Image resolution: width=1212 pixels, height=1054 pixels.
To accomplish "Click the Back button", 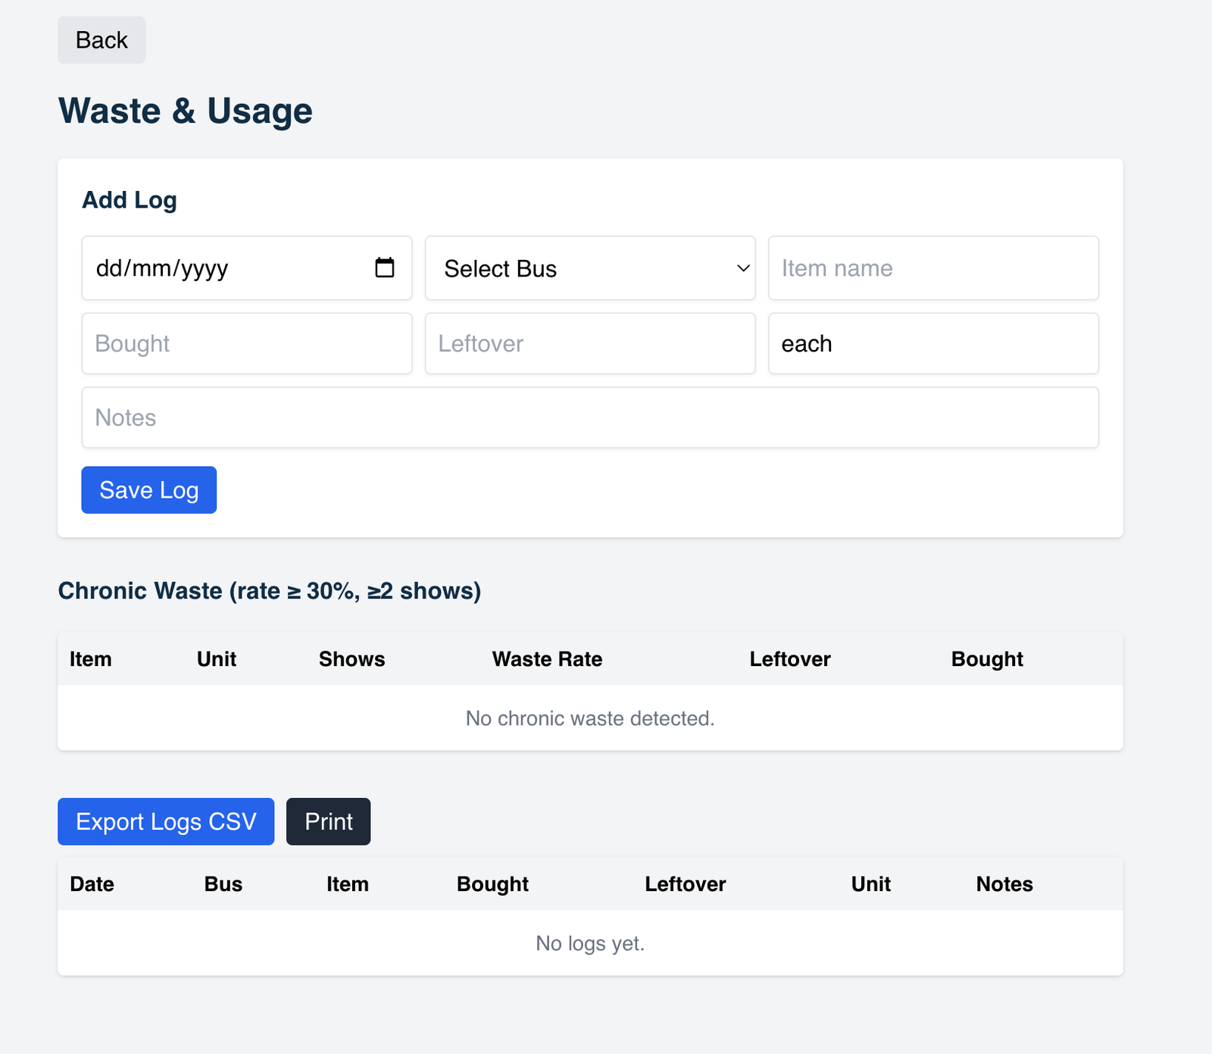I will coord(102,40).
